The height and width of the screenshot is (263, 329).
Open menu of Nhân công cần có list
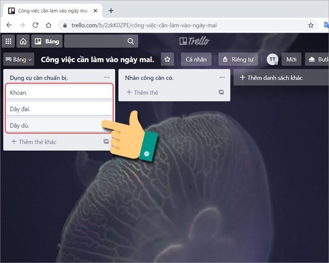point(222,77)
